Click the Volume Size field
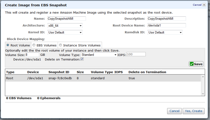 pyautogui.click(x=32, y=55)
